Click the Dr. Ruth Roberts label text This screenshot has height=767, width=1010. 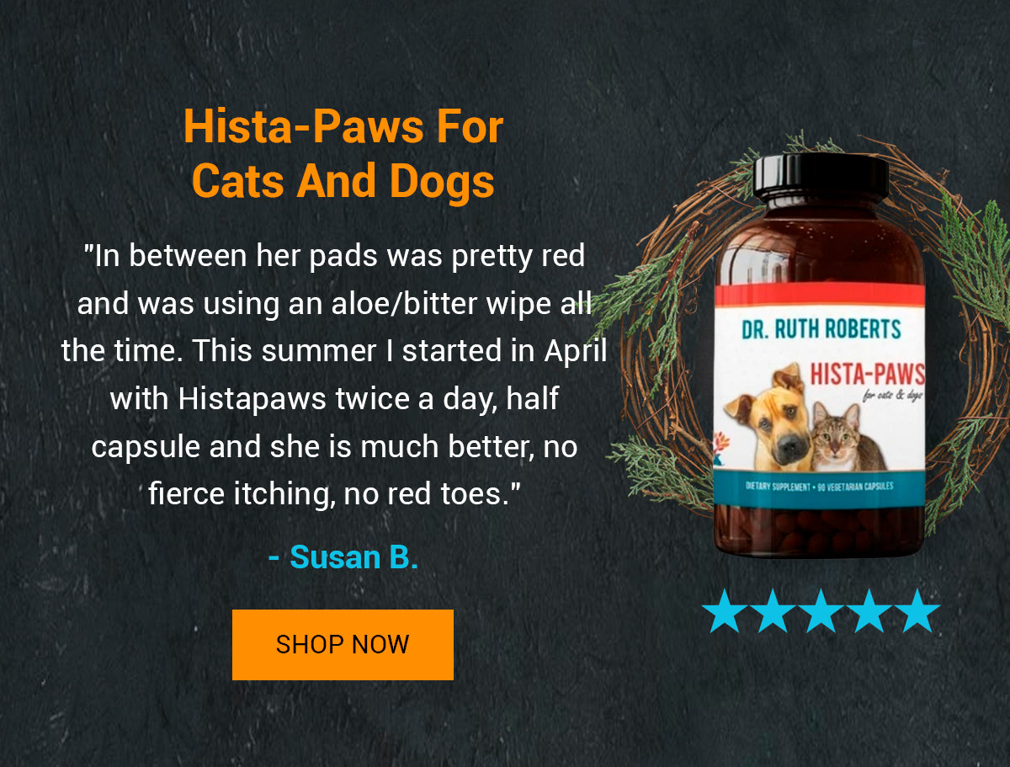coord(821,328)
